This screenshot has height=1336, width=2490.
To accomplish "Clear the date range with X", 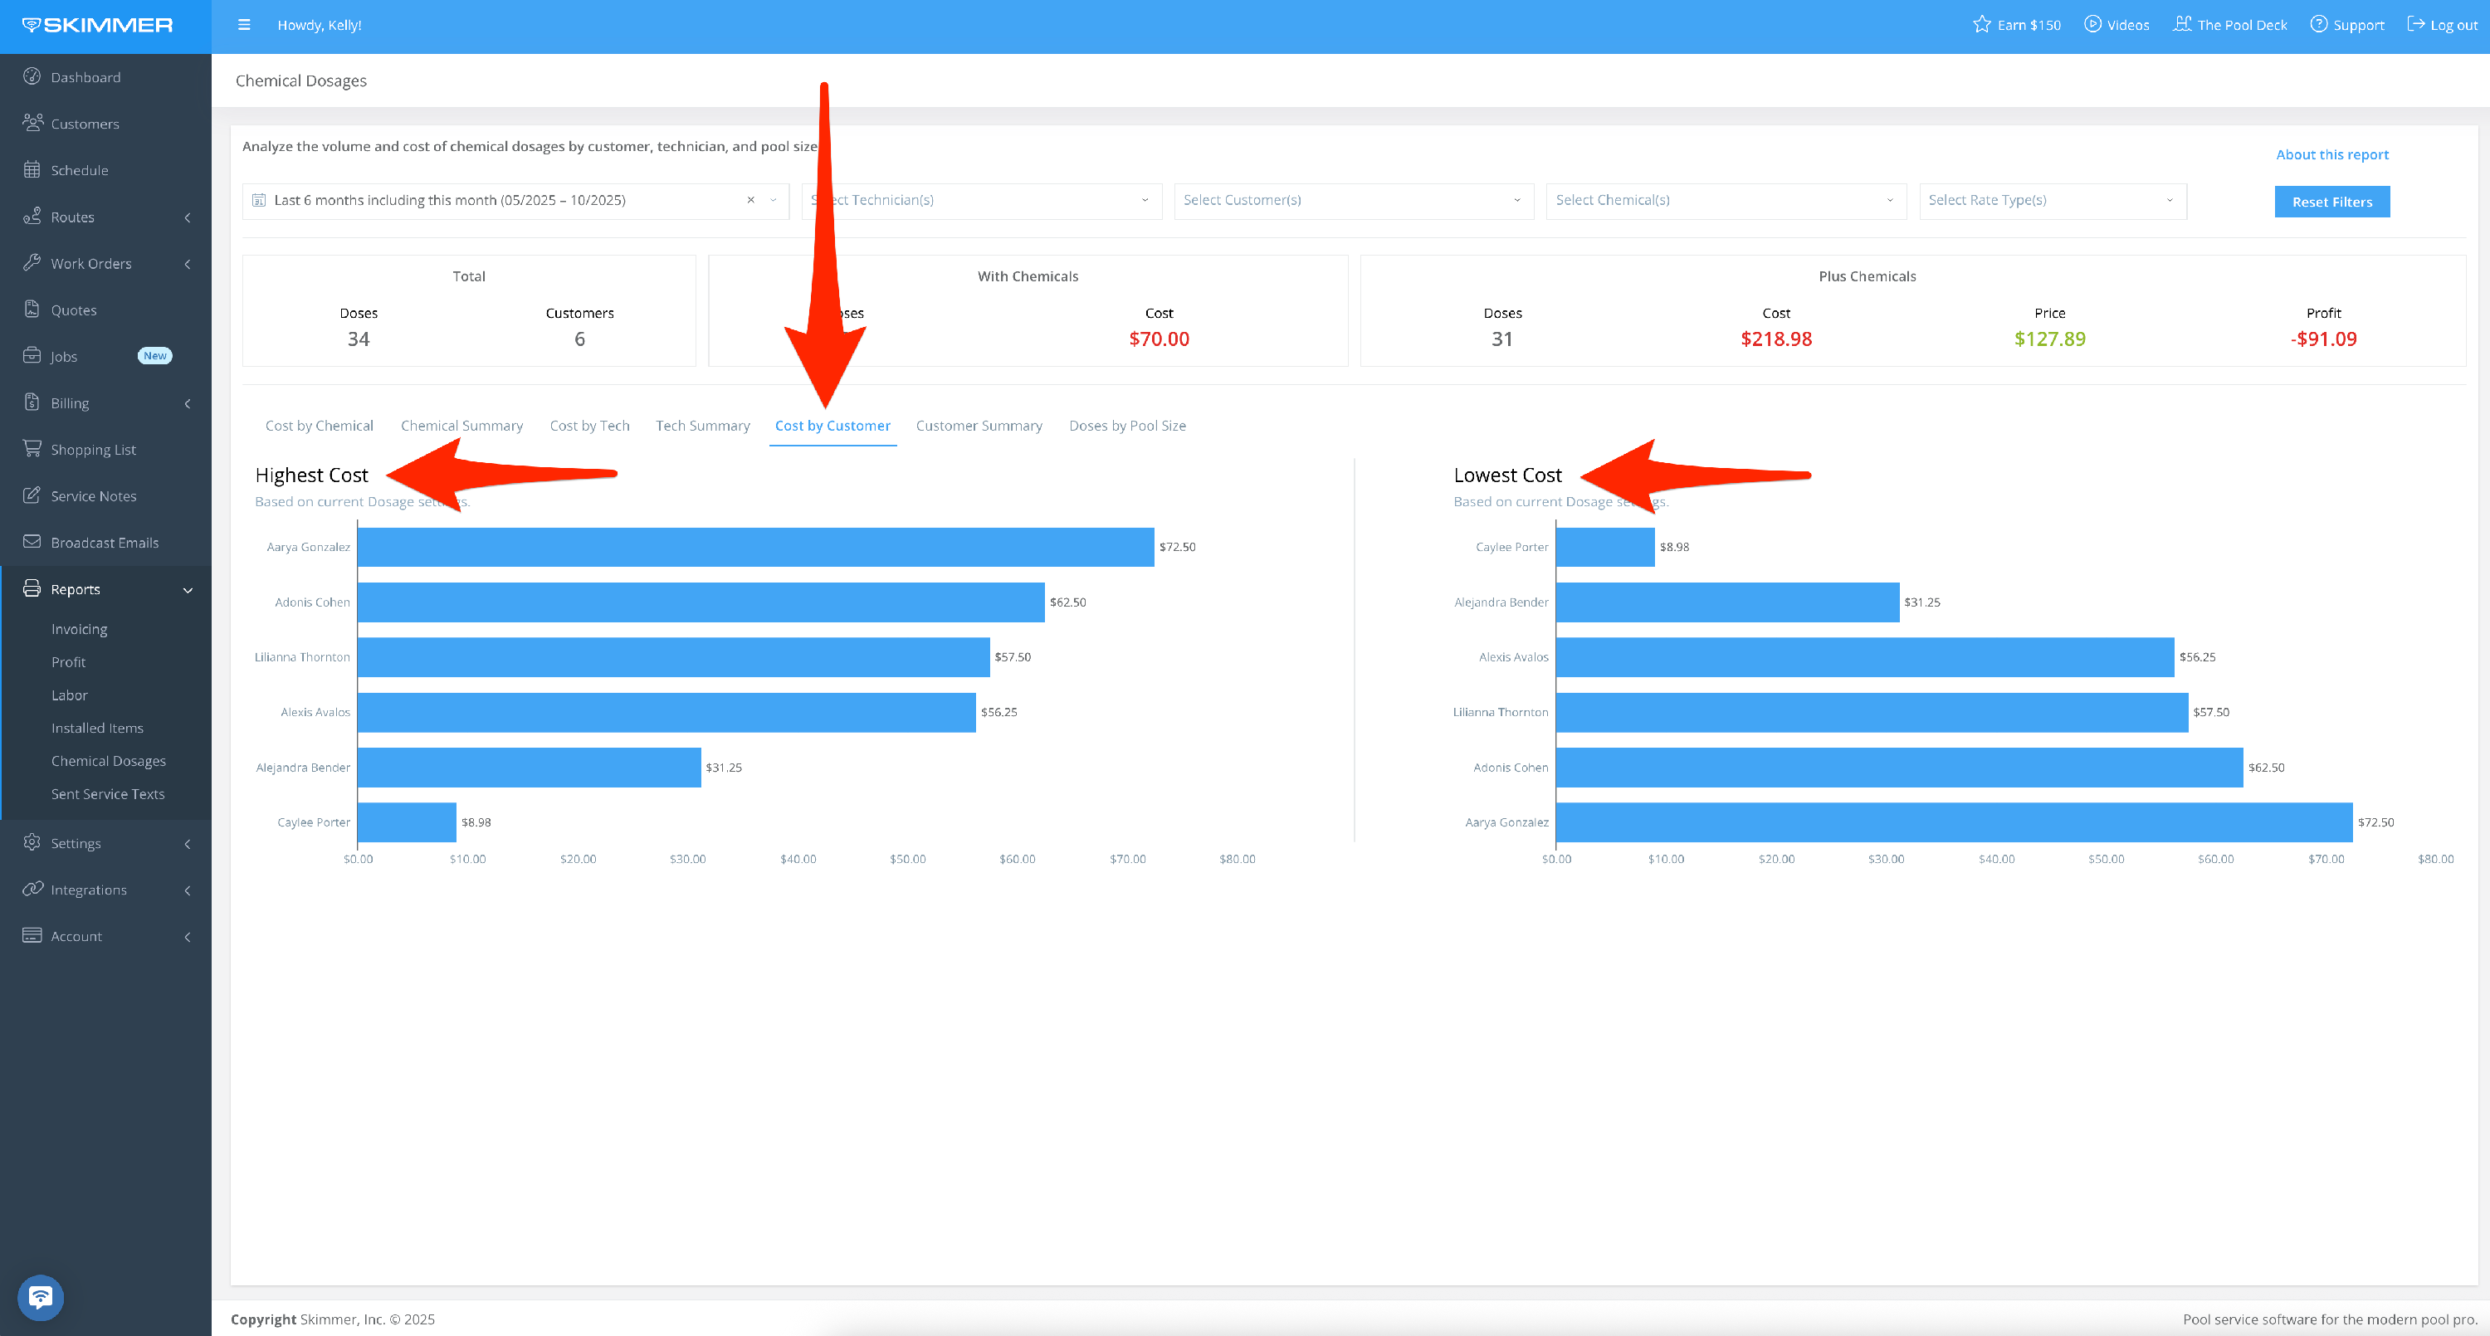I will (x=750, y=200).
